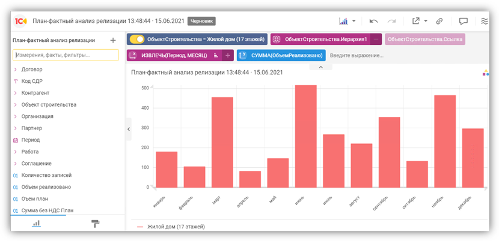Click the redo arrow in the toolbar
Image resolution: width=499 pixels, height=241 pixels.
point(391,21)
